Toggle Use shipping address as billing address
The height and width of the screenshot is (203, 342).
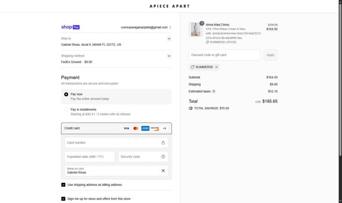click(x=63, y=185)
